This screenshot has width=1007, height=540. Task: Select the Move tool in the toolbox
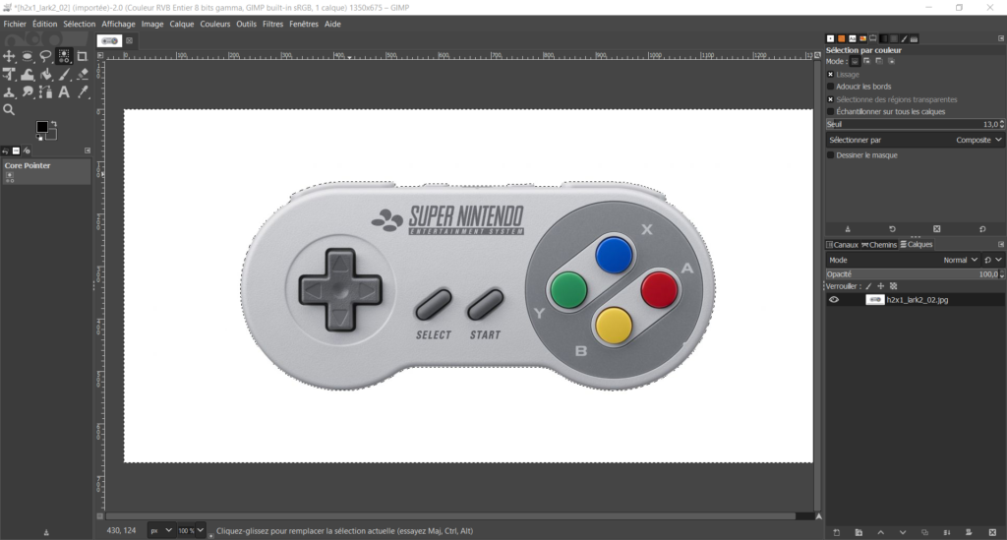[x=9, y=56]
